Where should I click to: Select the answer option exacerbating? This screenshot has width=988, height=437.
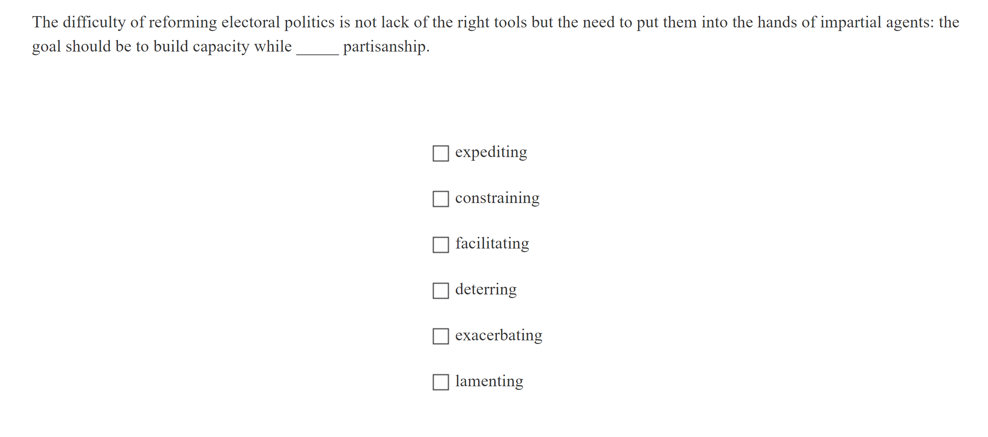(441, 336)
